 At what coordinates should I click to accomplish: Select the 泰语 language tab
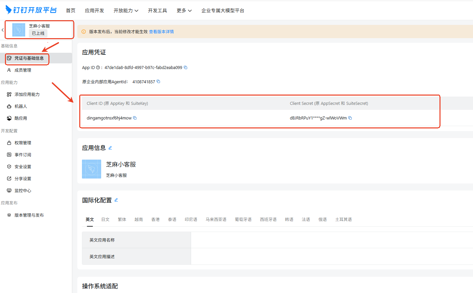[172, 219]
